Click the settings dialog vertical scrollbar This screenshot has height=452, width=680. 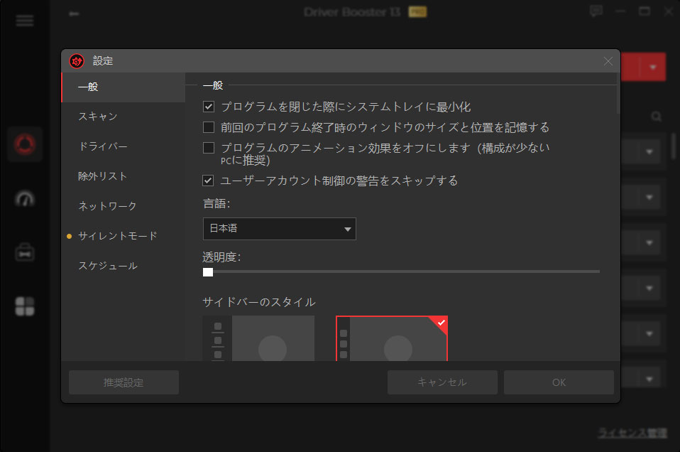coord(618,93)
